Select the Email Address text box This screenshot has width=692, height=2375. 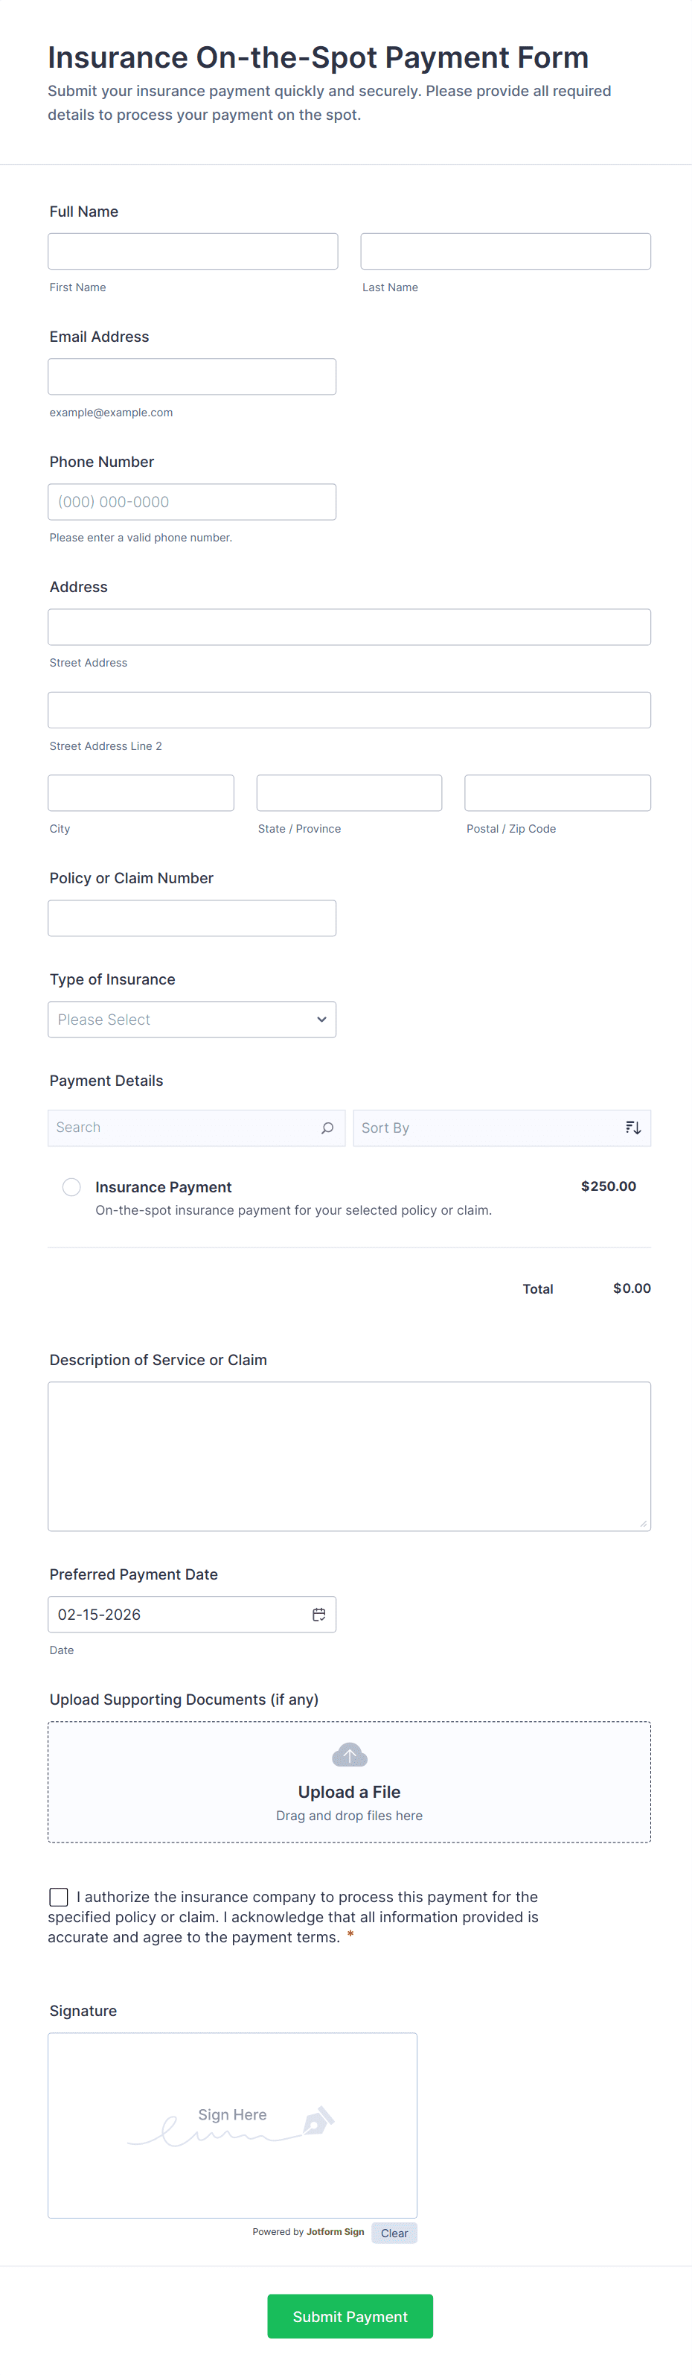pos(192,377)
